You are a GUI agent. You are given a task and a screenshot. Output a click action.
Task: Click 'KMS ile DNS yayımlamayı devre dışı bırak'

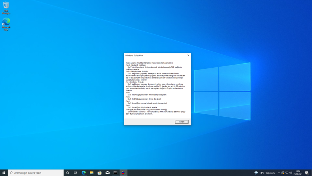[144, 99]
